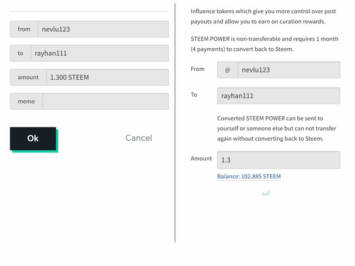Click the capitalized "Amount" label
This screenshot has width=355, height=266.
click(x=201, y=158)
